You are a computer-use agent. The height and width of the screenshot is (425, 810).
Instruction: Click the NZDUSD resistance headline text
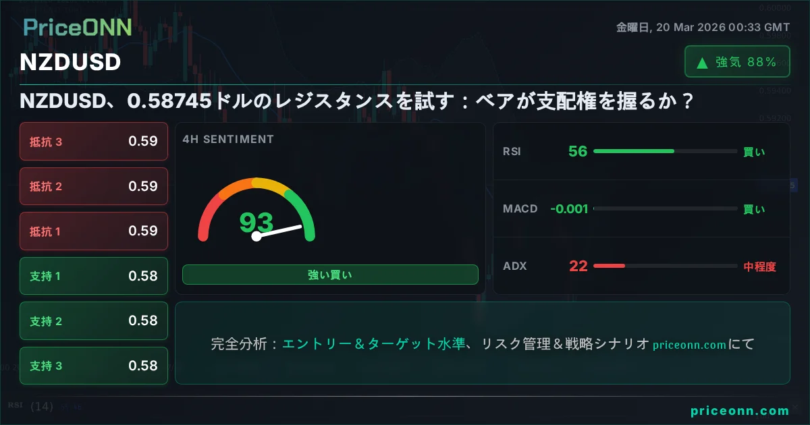(357, 101)
